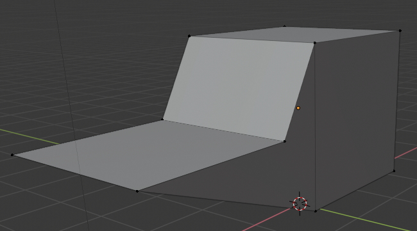Select the bottom-right vertex of the sloped face

click(x=285, y=141)
